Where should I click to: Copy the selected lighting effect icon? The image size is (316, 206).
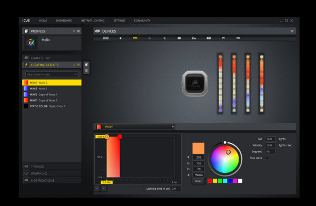[86, 65]
